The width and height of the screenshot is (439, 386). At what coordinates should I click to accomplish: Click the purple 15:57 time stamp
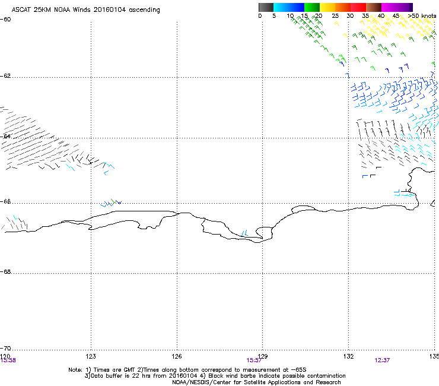[x=255, y=360]
